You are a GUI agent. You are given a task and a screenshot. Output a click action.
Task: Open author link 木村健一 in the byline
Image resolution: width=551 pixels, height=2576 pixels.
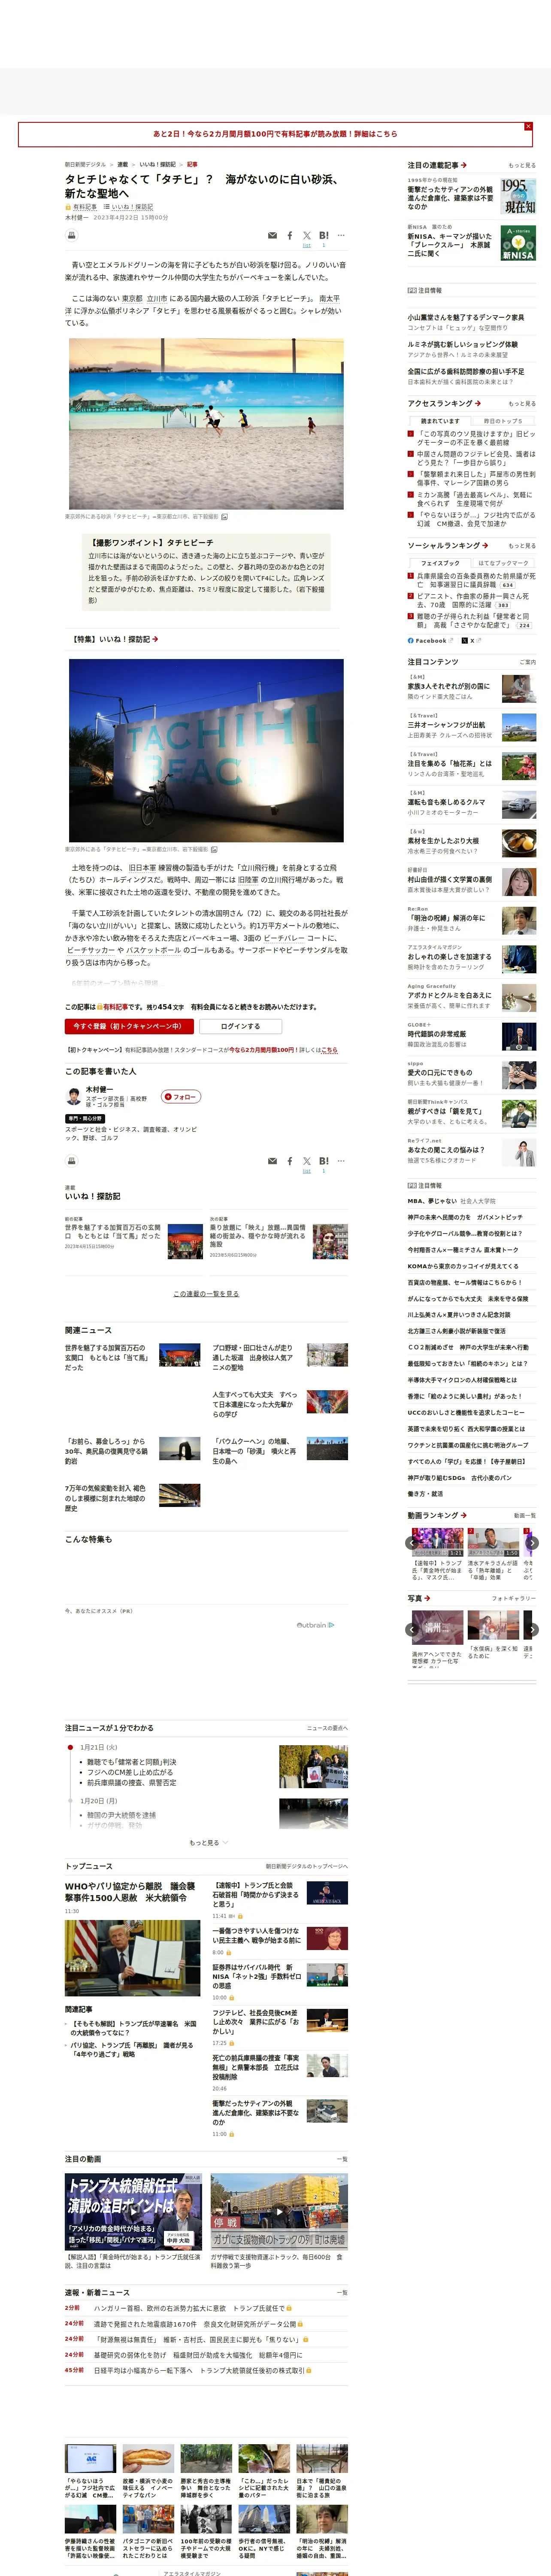[76, 217]
